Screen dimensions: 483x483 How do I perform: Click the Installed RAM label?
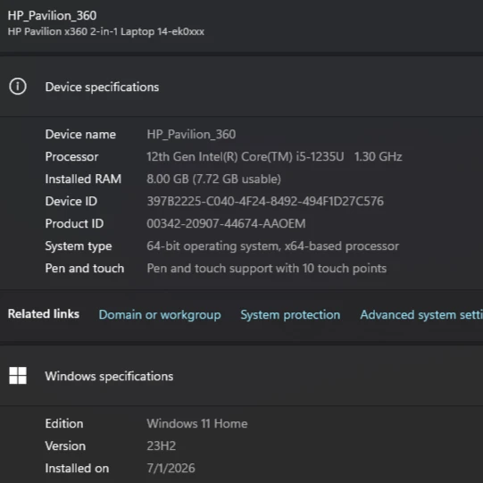coord(83,179)
